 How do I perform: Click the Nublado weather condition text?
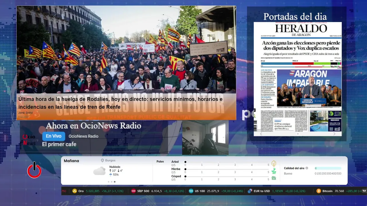[115, 167]
